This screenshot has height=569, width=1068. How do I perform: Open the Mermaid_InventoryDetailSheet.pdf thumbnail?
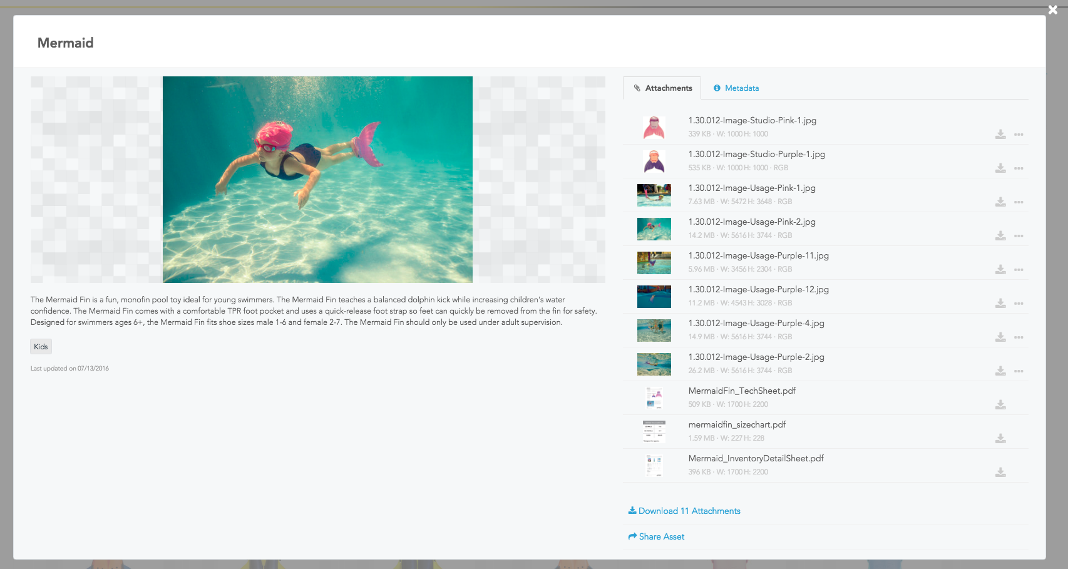point(654,466)
